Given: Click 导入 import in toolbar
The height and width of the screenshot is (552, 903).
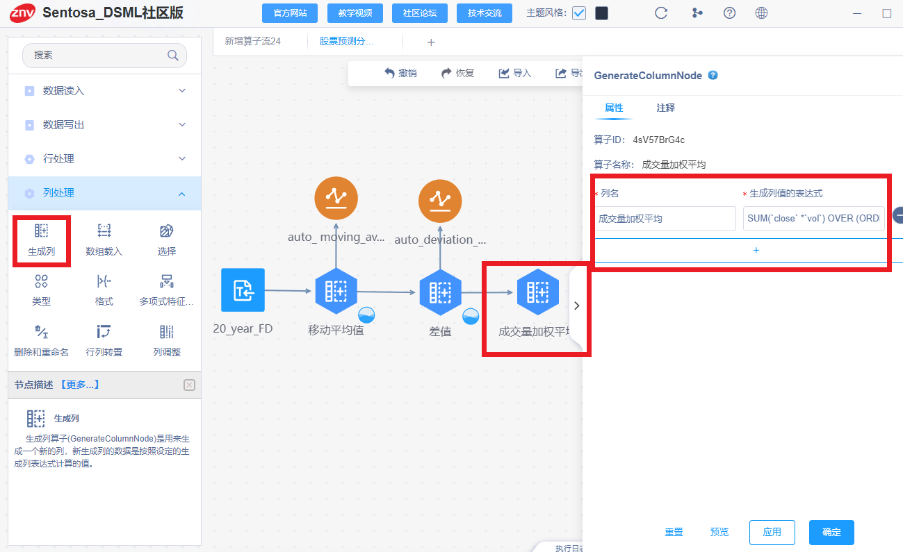Looking at the screenshot, I should [515, 74].
